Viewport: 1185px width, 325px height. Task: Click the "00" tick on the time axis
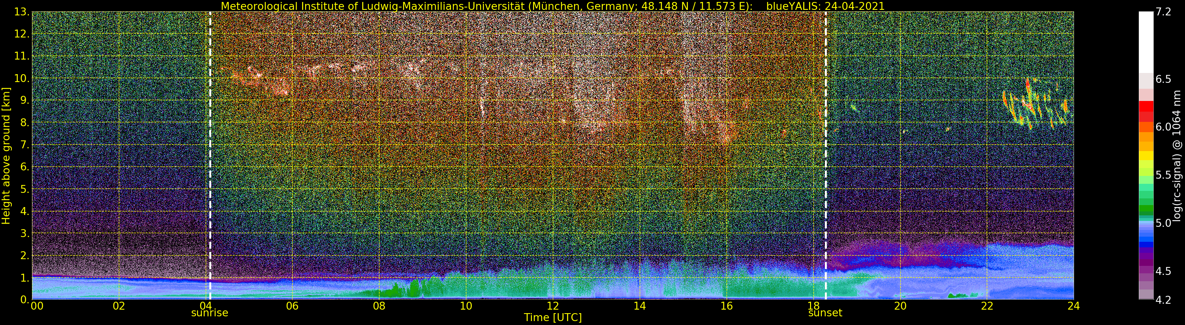coord(37,306)
